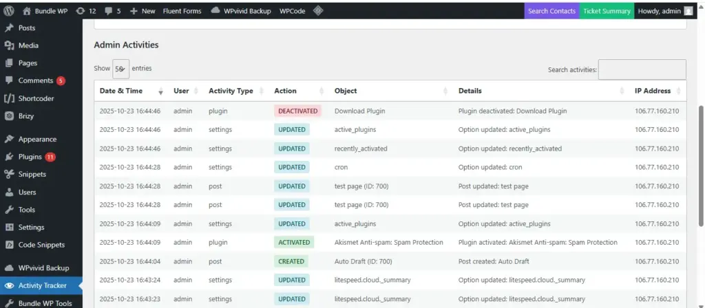The width and height of the screenshot is (705, 308).
Task: Click the Comments sidebar icon
Action: (9, 80)
